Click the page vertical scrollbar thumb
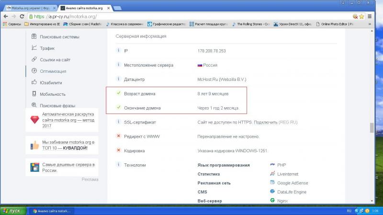The width and height of the screenshot is (383, 215). coord(371,128)
